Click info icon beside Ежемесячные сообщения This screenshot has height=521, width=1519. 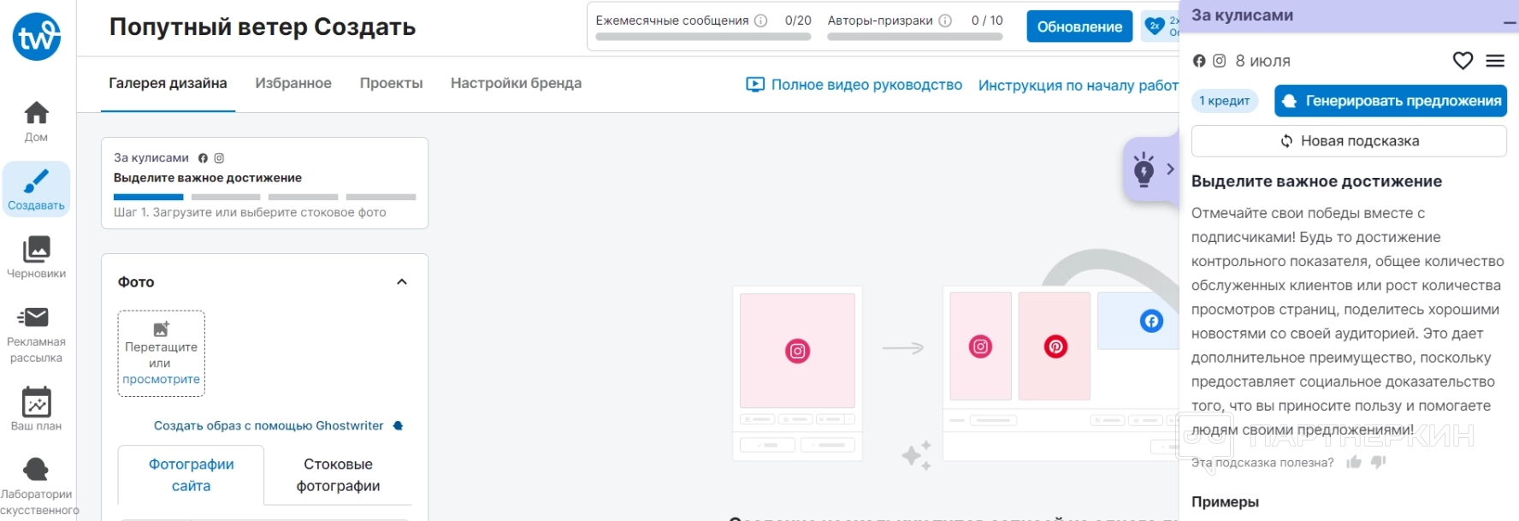pyautogui.click(x=760, y=21)
